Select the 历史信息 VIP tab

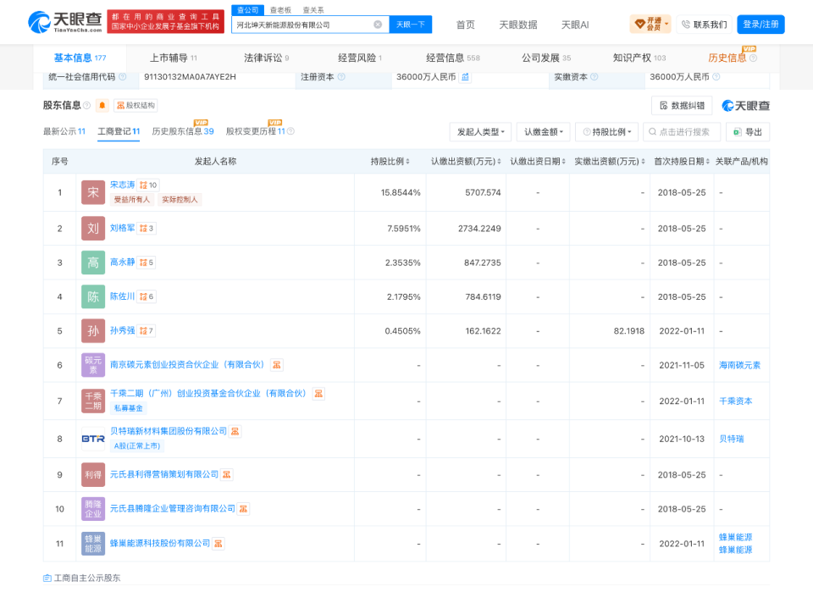[x=732, y=58]
